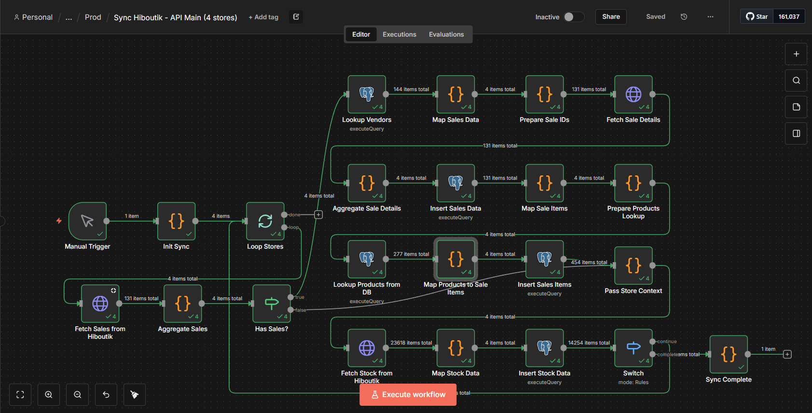Click the '144 items total' connection label
The width and height of the screenshot is (812, 413).
point(411,89)
